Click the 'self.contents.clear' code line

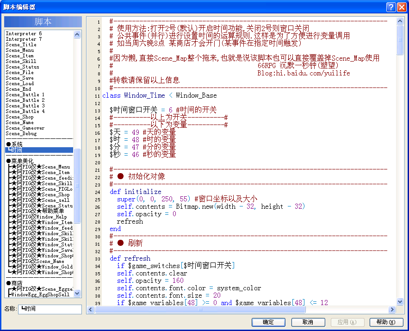152,273
